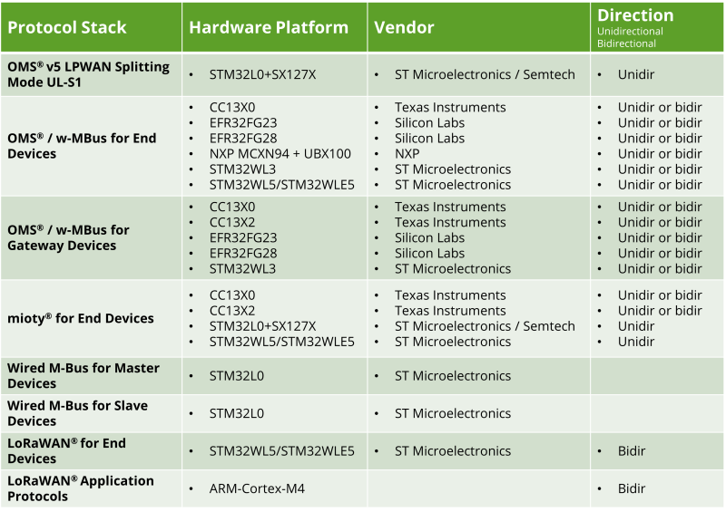Click STM32L0 in the Wired M-Bus Slave row
The image size is (726, 512).
tap(237, 413)
